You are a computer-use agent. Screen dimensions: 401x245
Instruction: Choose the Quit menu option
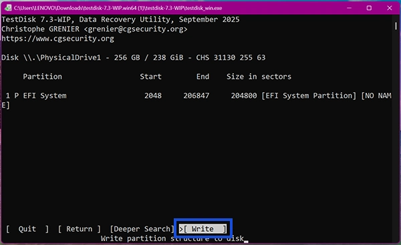[x=27, y=229]
